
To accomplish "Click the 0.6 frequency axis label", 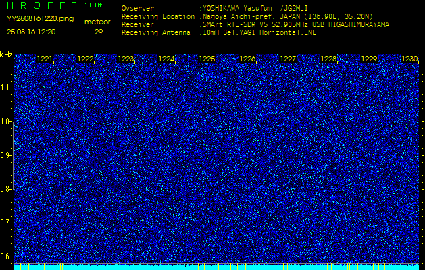I will pyautogui.click(x=5, y=256).
